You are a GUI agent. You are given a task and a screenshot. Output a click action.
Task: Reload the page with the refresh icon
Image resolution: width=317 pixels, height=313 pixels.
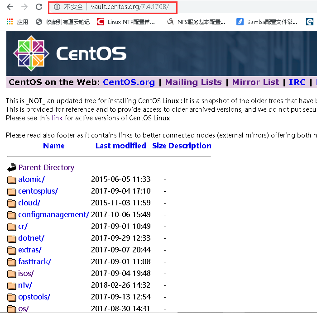[39, 7]
